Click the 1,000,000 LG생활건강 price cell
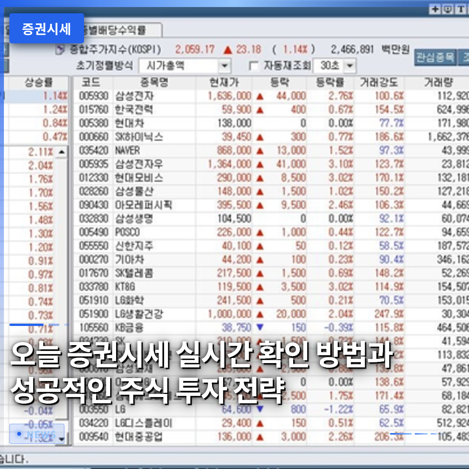The height and width of the screenshot is (469, 469). (x=229, y=314)
